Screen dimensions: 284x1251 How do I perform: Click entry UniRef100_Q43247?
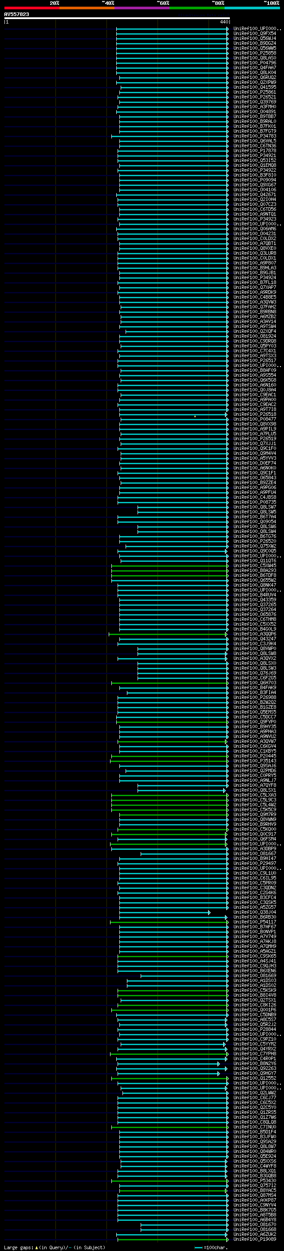click(x=255, y=639)
